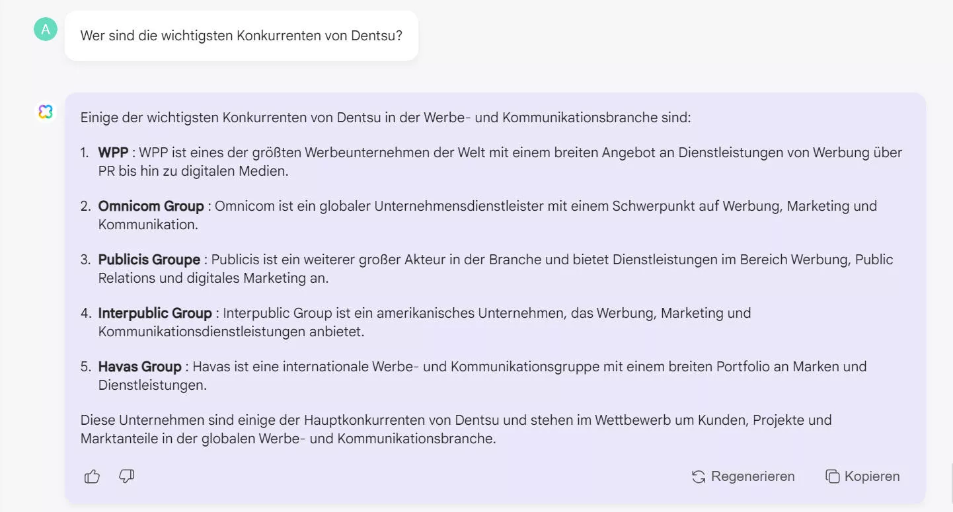Click the user's question bubble about Dentsu

click(241, 36)
